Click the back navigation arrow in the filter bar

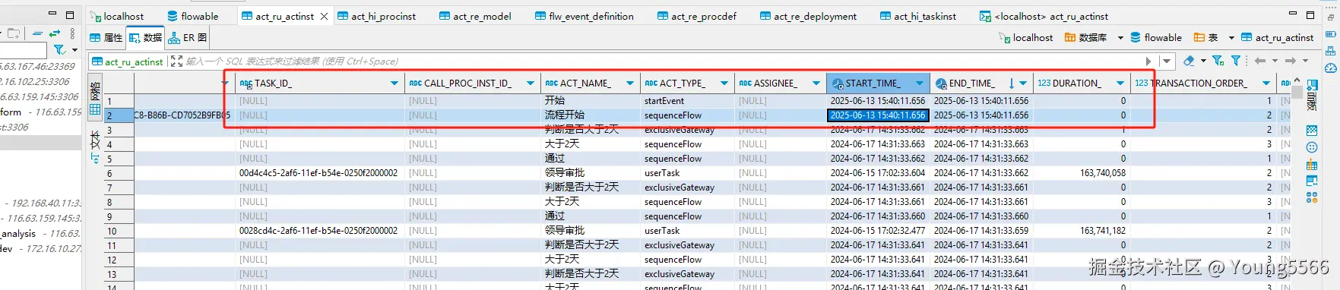click(1260, 61)
